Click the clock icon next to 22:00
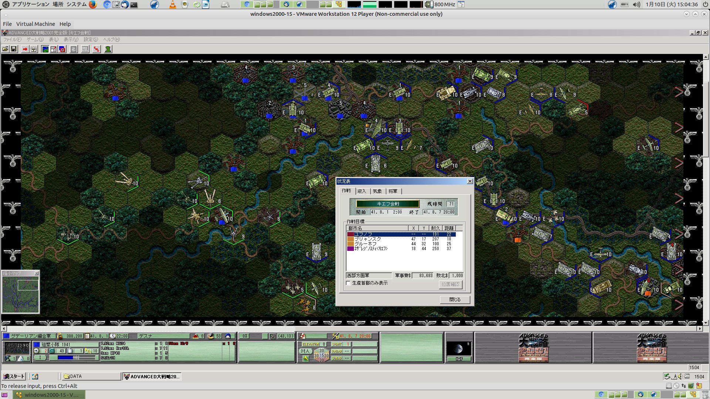Viewport: 710px width, 399px height. 113,336
